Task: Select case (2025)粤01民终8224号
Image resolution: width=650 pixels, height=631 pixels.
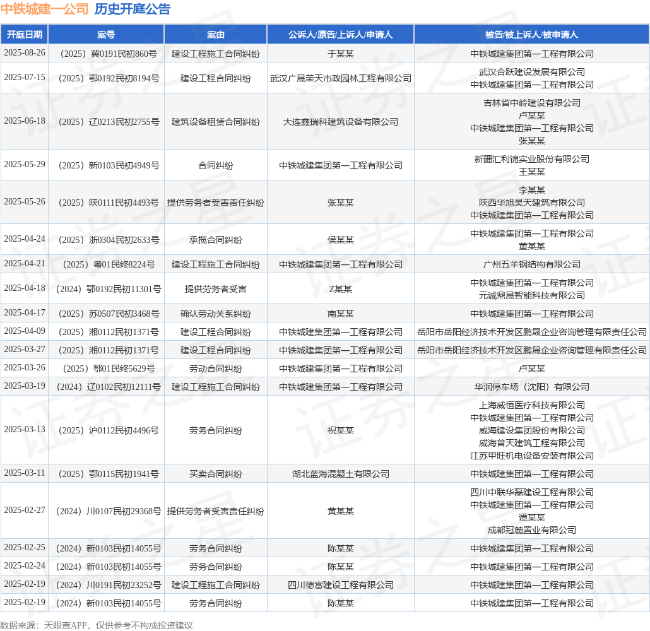Action: (109, 264)
